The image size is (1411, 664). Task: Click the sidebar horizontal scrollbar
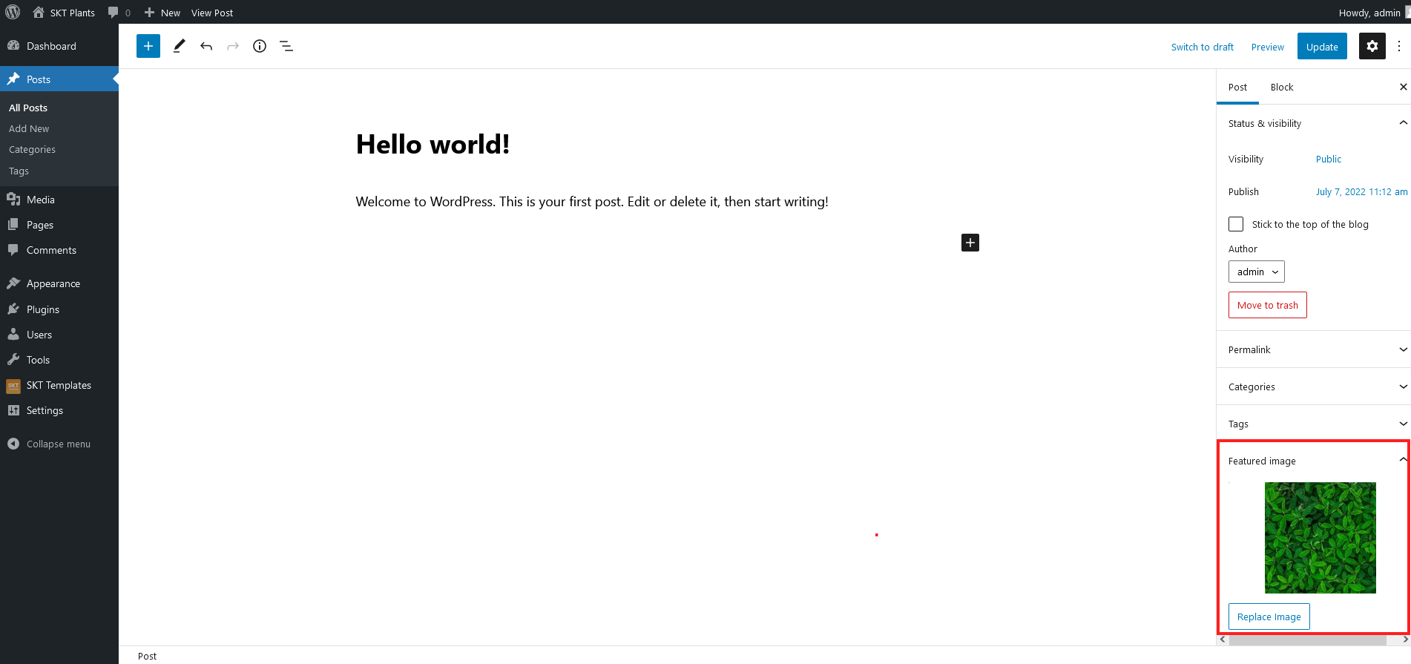(x=1307, y=640)
